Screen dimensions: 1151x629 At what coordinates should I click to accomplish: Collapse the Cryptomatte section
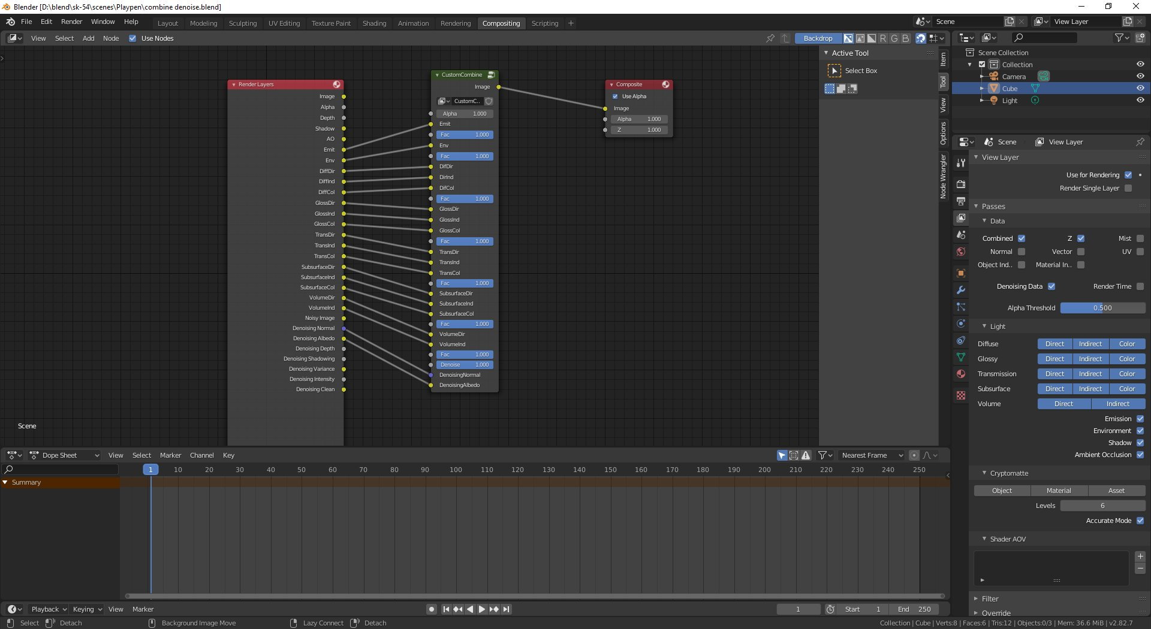coord(984,473)
